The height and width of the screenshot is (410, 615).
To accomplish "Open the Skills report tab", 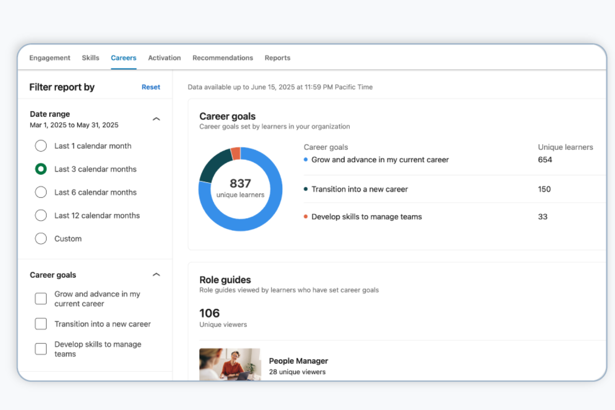I will 90,58.
